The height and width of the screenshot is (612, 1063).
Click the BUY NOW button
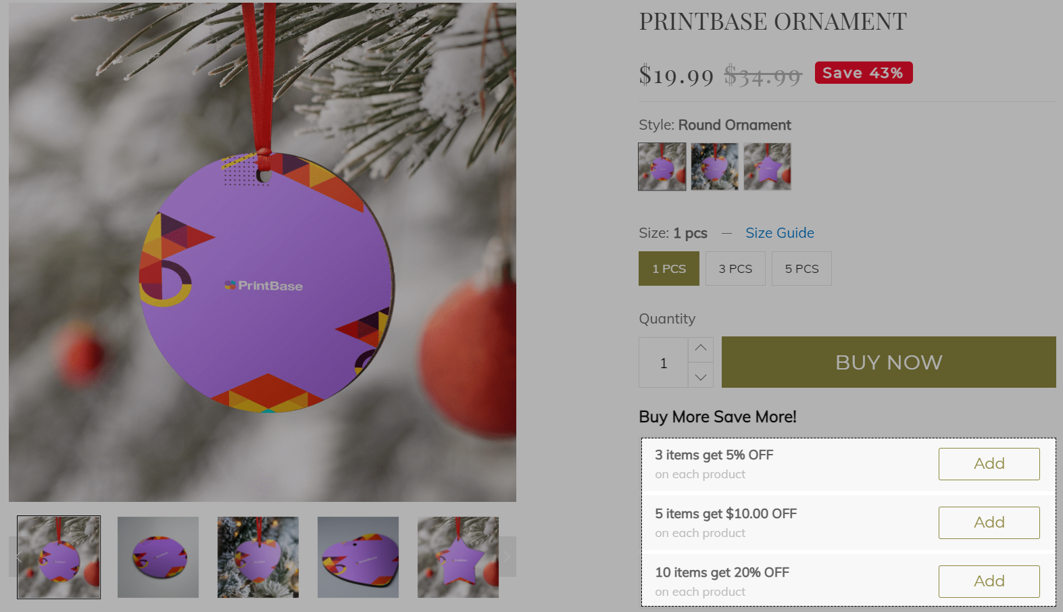point(889,362)
